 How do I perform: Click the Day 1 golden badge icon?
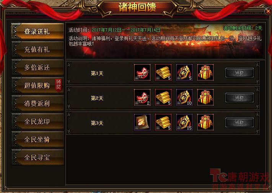pos(184,72)
